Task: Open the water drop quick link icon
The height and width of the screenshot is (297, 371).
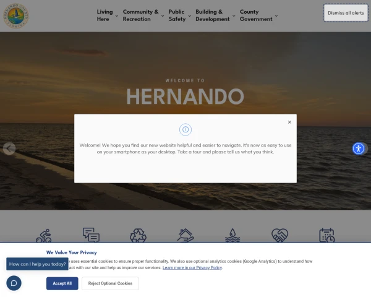Action: tap(232, 235)
